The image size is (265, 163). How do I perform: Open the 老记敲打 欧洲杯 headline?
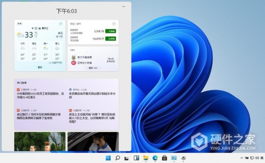click(x=38, y=116)
